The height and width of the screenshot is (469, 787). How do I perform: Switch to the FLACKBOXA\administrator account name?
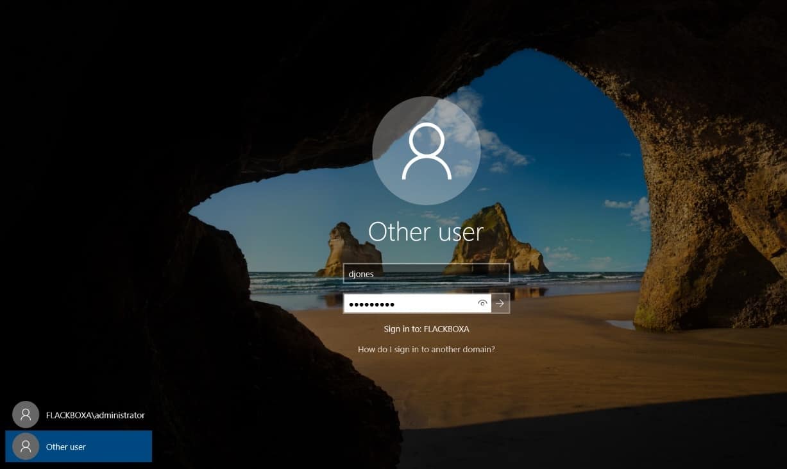tap(95, 415)
